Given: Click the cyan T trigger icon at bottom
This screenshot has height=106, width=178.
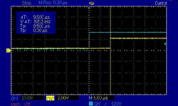Looking at the screenshot, I should pyautogui.click(x=91, y=104).
